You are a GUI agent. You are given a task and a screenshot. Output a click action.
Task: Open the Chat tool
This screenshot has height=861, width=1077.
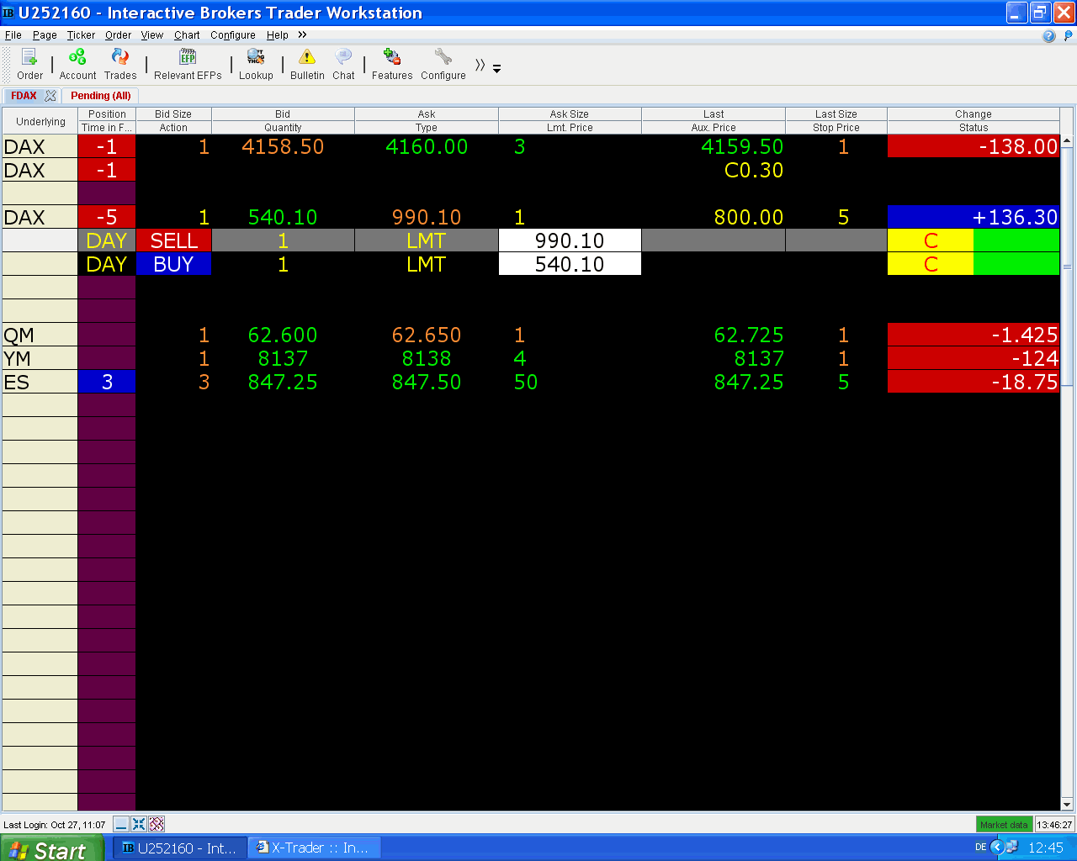coord(343,65)
